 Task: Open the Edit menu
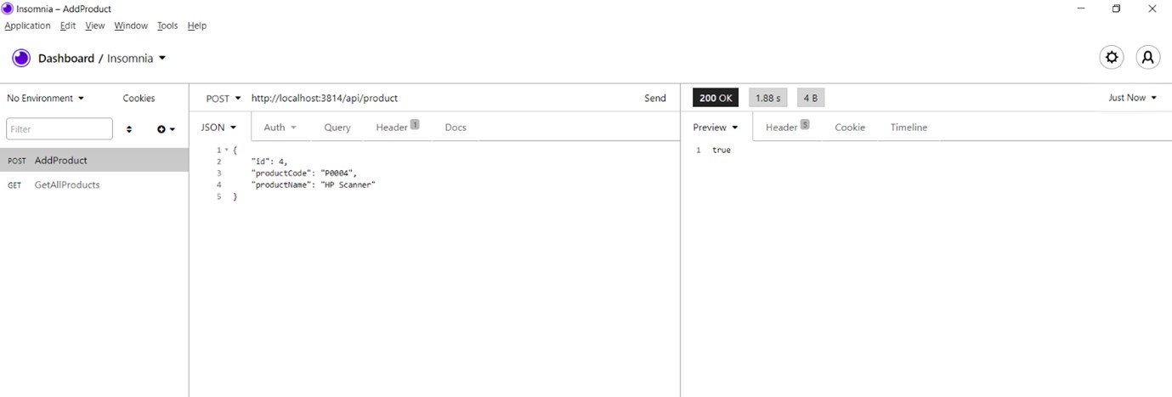68,26
